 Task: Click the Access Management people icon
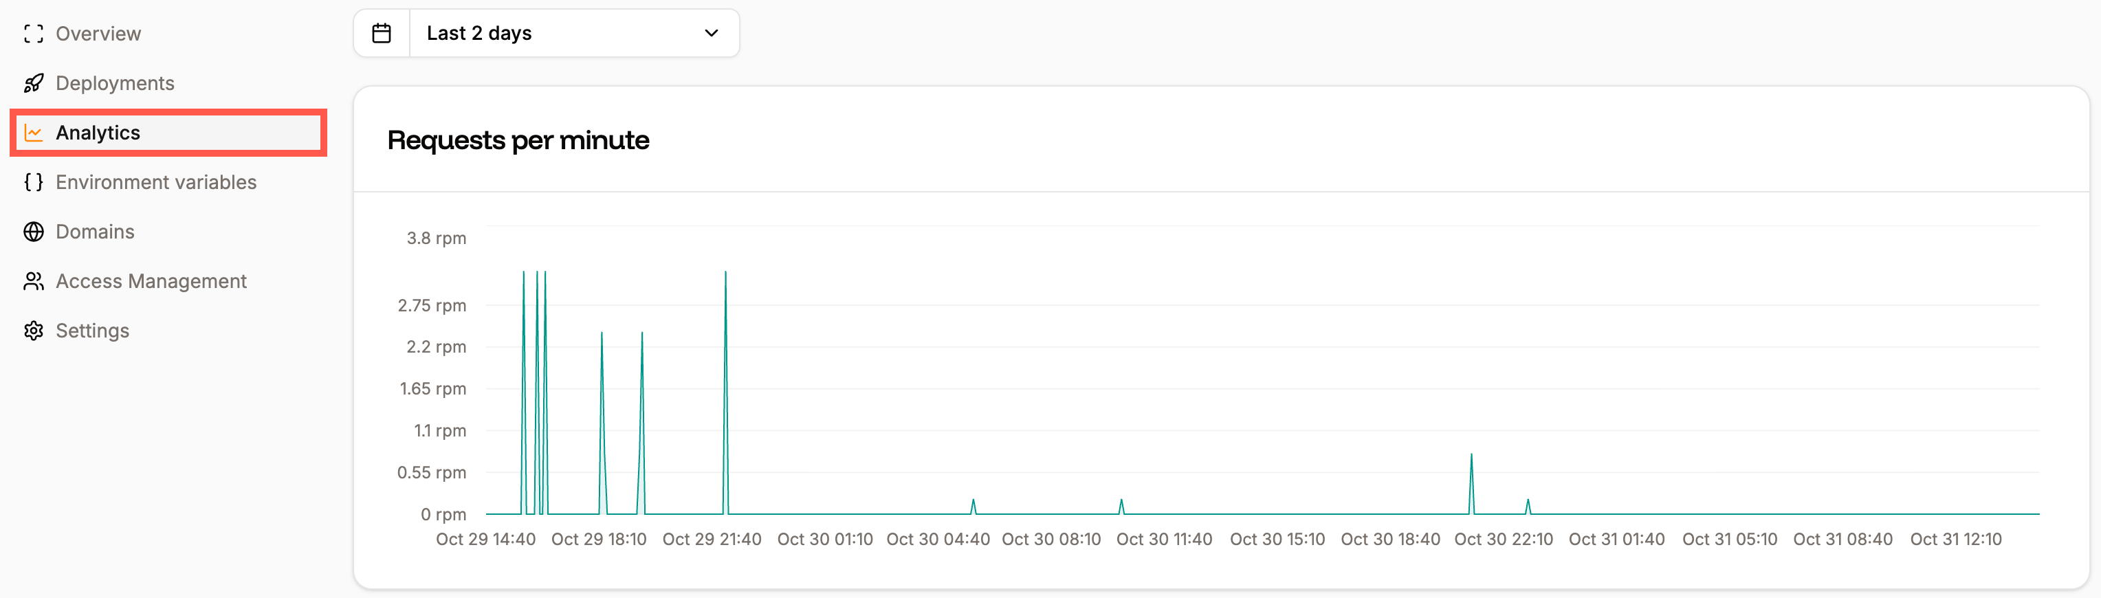coord(34,280)
